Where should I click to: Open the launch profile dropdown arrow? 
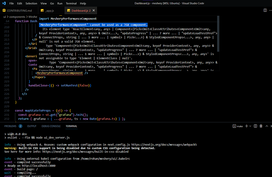coord(250,126)
